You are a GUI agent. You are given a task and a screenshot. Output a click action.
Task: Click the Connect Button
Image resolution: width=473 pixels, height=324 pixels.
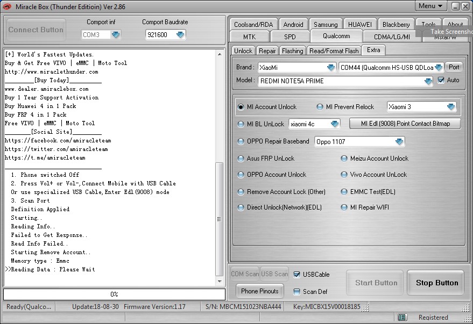pyautogui.click(x=36, y=30)
